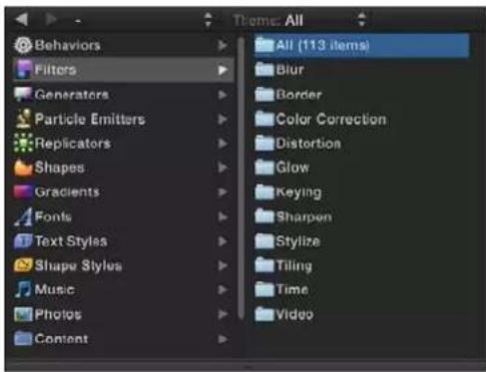Select the Behaviors label
486x372 pixels.
67,45
